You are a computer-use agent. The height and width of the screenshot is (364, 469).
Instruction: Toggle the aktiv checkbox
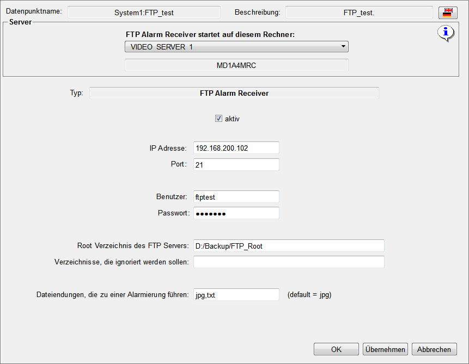point(218,119)
